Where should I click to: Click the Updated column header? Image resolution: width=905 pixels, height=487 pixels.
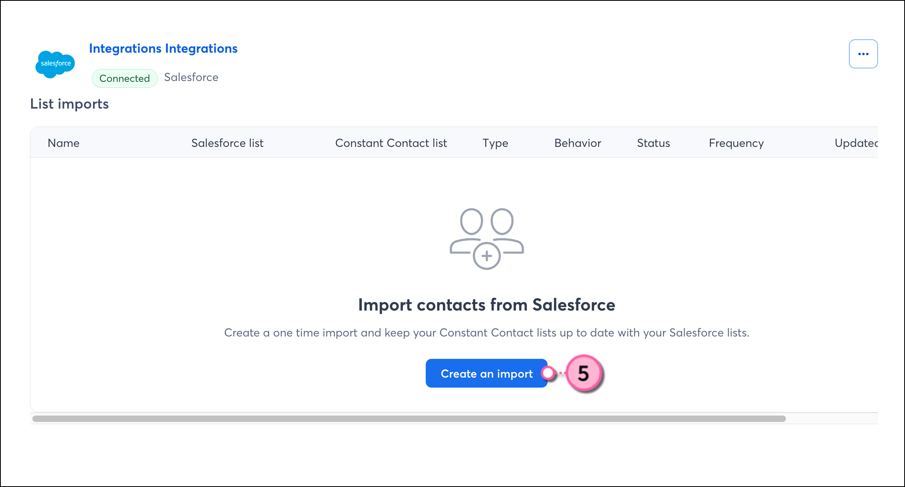[856, 143]
